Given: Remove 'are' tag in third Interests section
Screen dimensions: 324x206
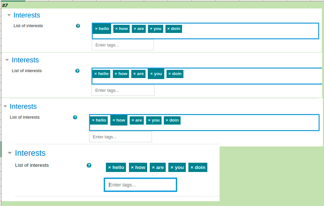Looking at the screenshot, I should click(x=137, y=120).
